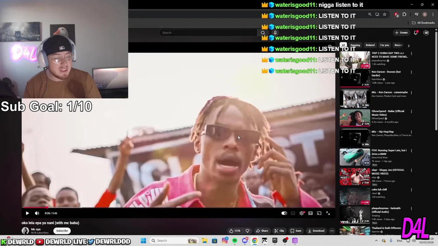Select the For you filter chip
Viewport: 438px width, 246px height.
tap(385, 45)
